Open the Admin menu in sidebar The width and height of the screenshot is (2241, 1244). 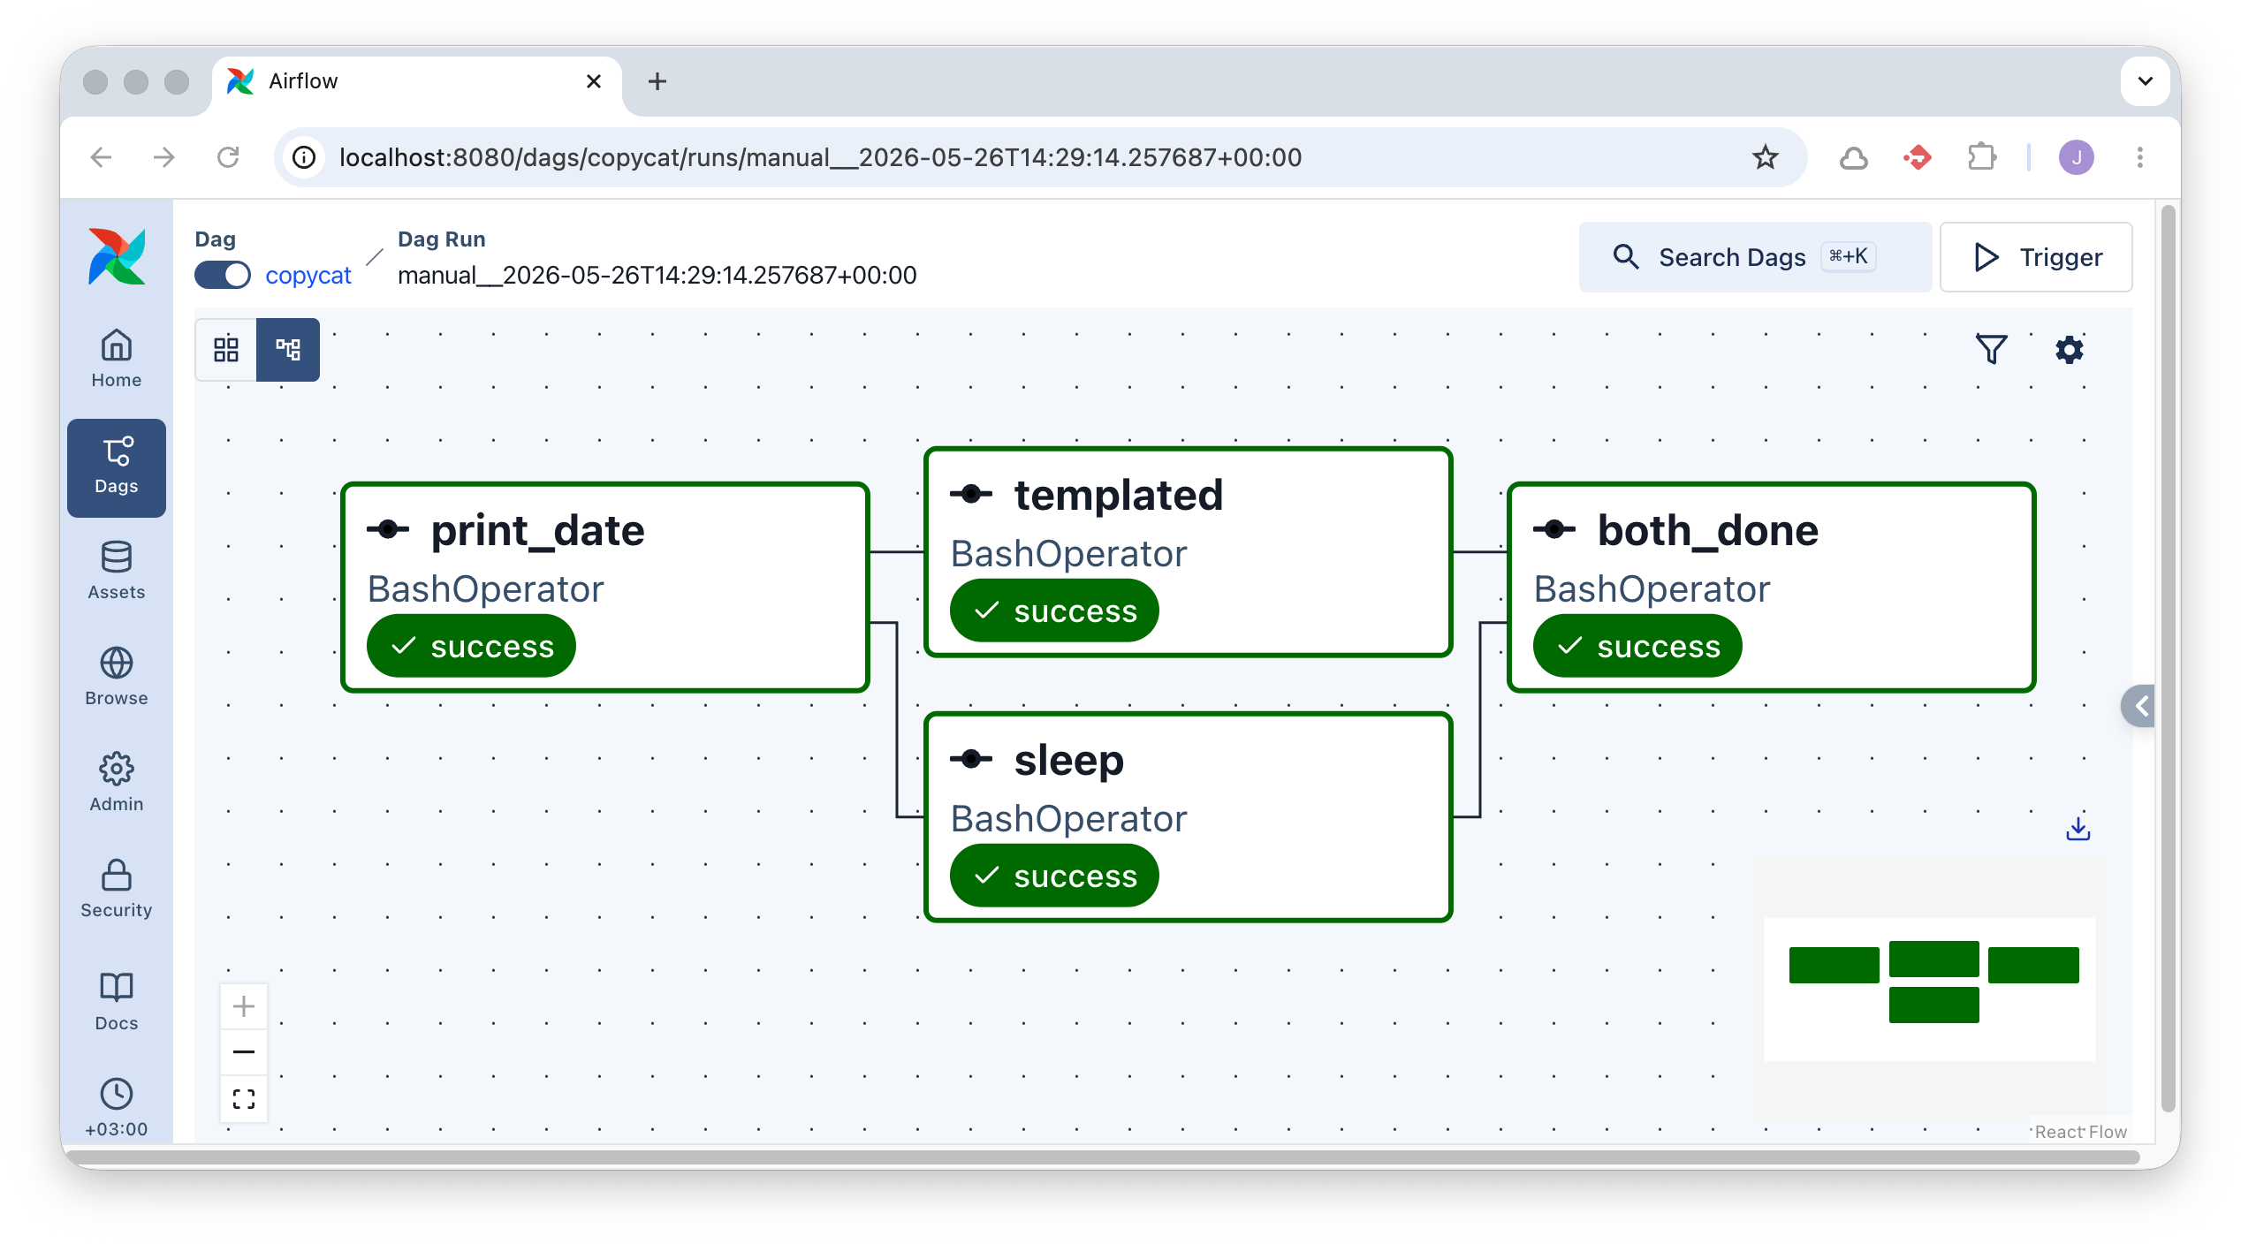point(117,783)
